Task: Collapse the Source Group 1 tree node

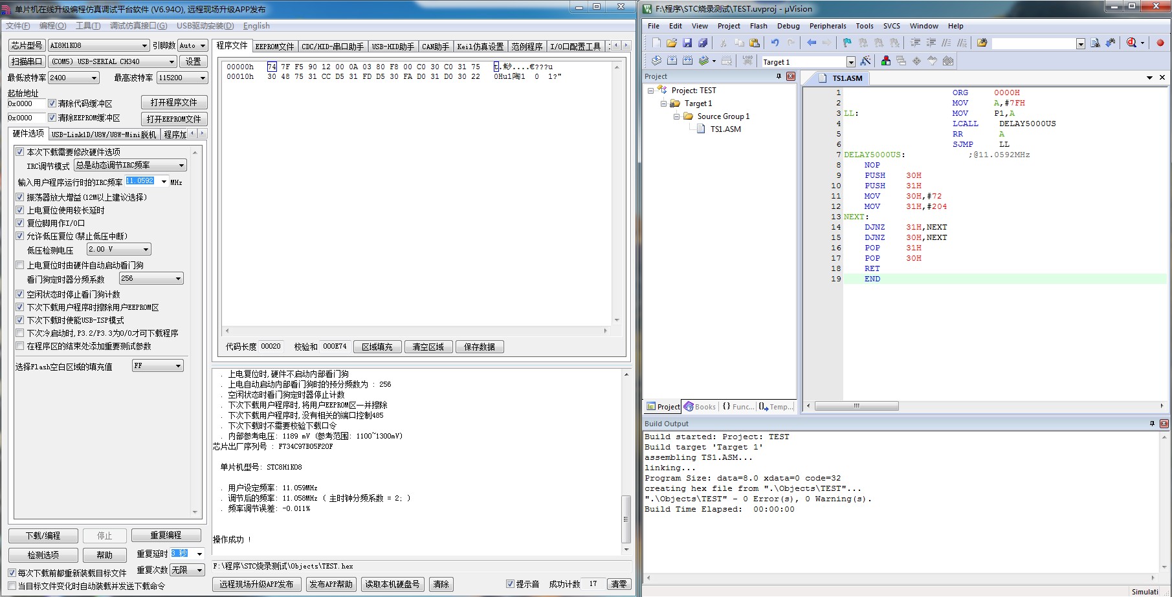Action: [676, 116]
